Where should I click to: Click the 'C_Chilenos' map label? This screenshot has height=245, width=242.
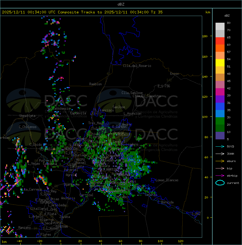point(28,127)
